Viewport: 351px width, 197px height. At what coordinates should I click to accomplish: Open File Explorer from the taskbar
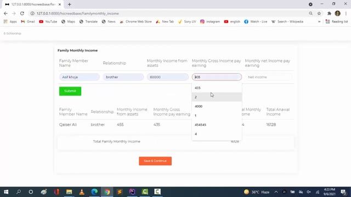[69, 192]
